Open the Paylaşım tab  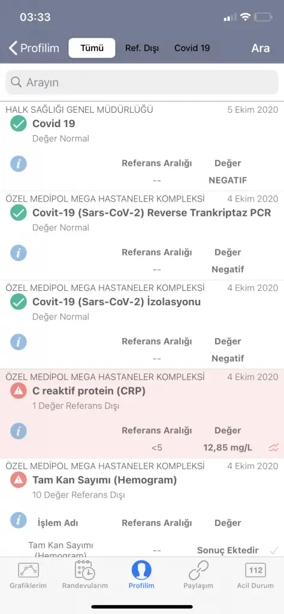(198, 576)
